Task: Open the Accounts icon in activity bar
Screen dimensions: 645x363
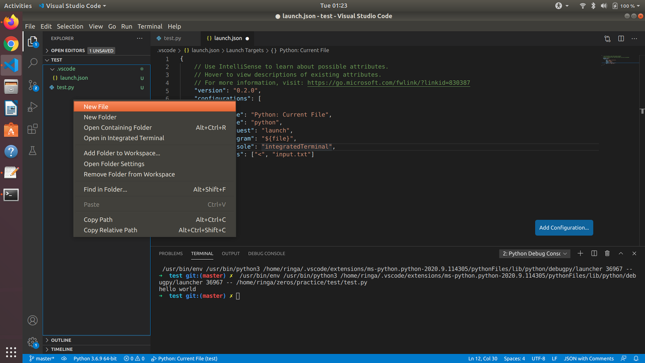Action: click(33, 320)
